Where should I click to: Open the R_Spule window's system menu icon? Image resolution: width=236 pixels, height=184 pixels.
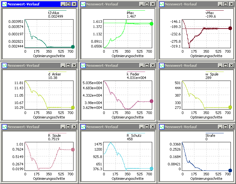5,127
